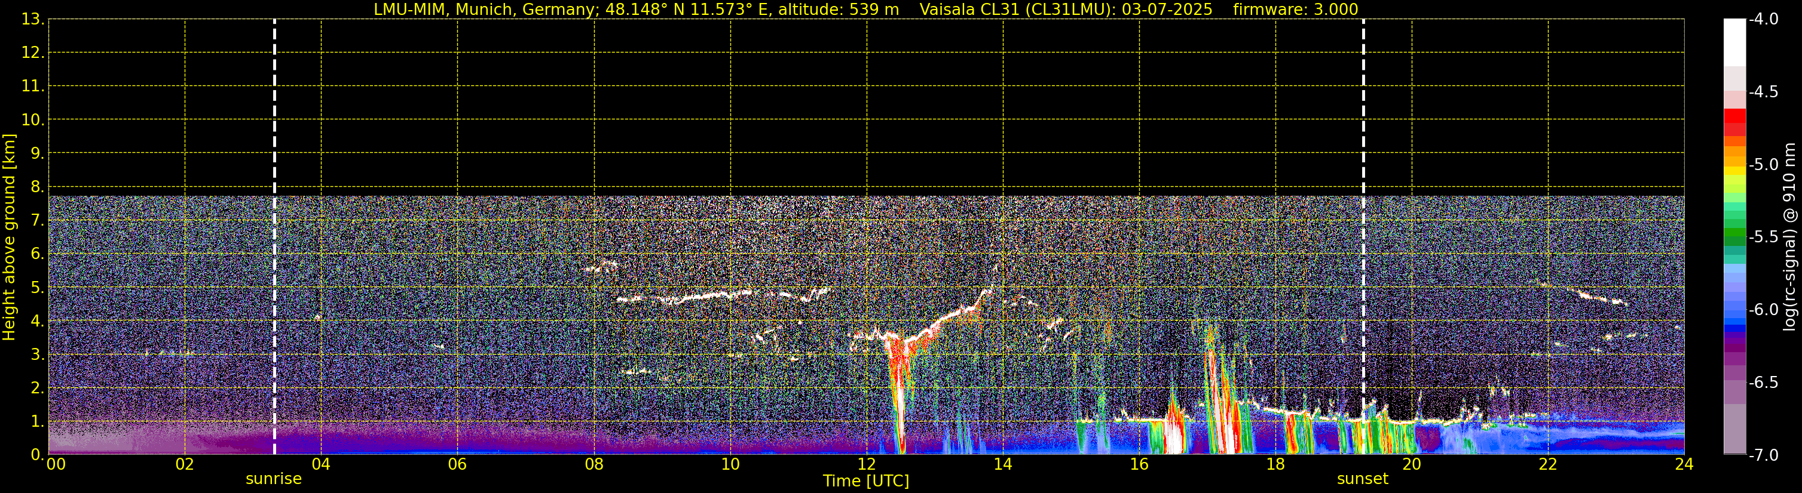The image size is (1802, 493).
Task: Click the colorbar tick label '-7.0'
Action: 1763,455
